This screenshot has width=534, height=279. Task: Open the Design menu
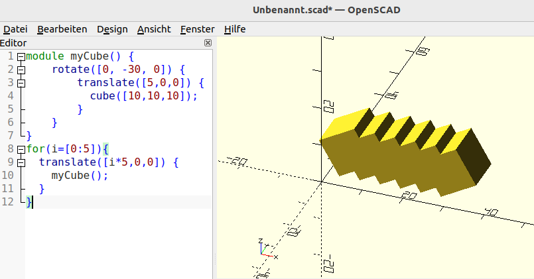coord(112,29)
